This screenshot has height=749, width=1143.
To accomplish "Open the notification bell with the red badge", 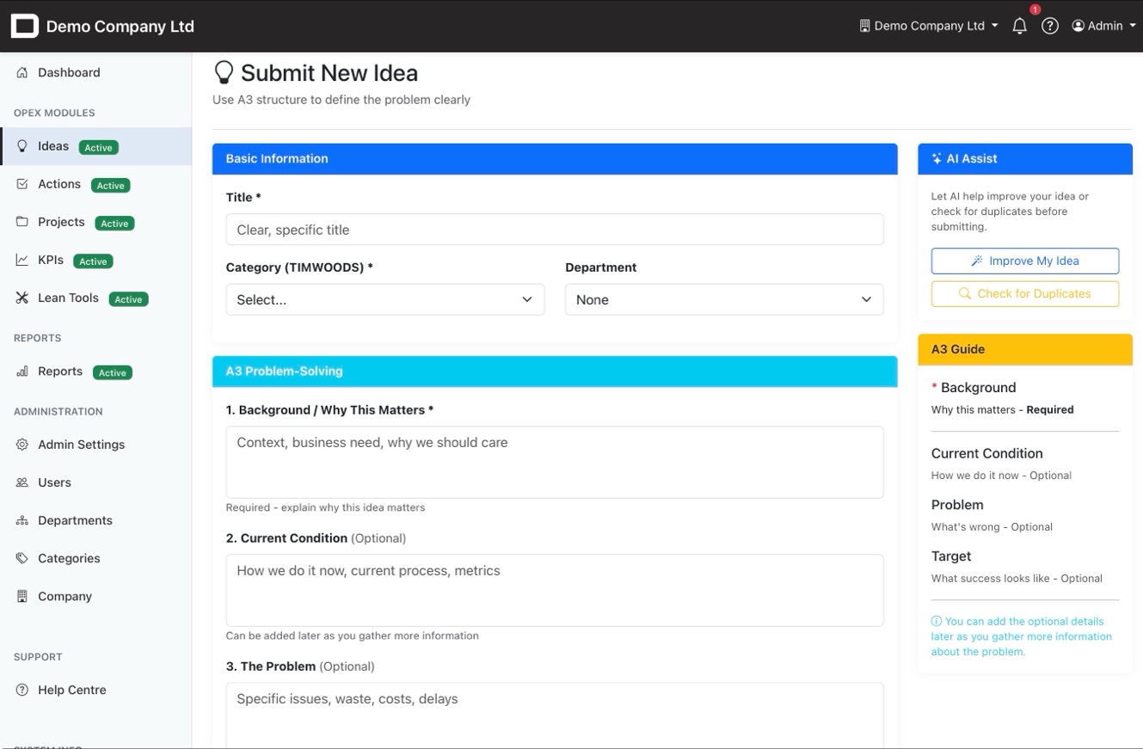I will [x=1019, y=26].
